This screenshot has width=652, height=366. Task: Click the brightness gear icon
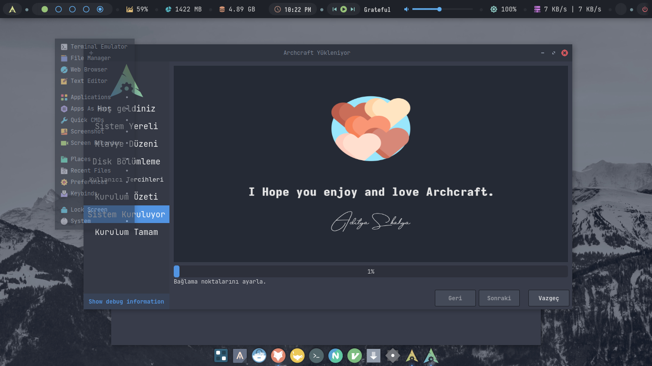coord(494,9)
